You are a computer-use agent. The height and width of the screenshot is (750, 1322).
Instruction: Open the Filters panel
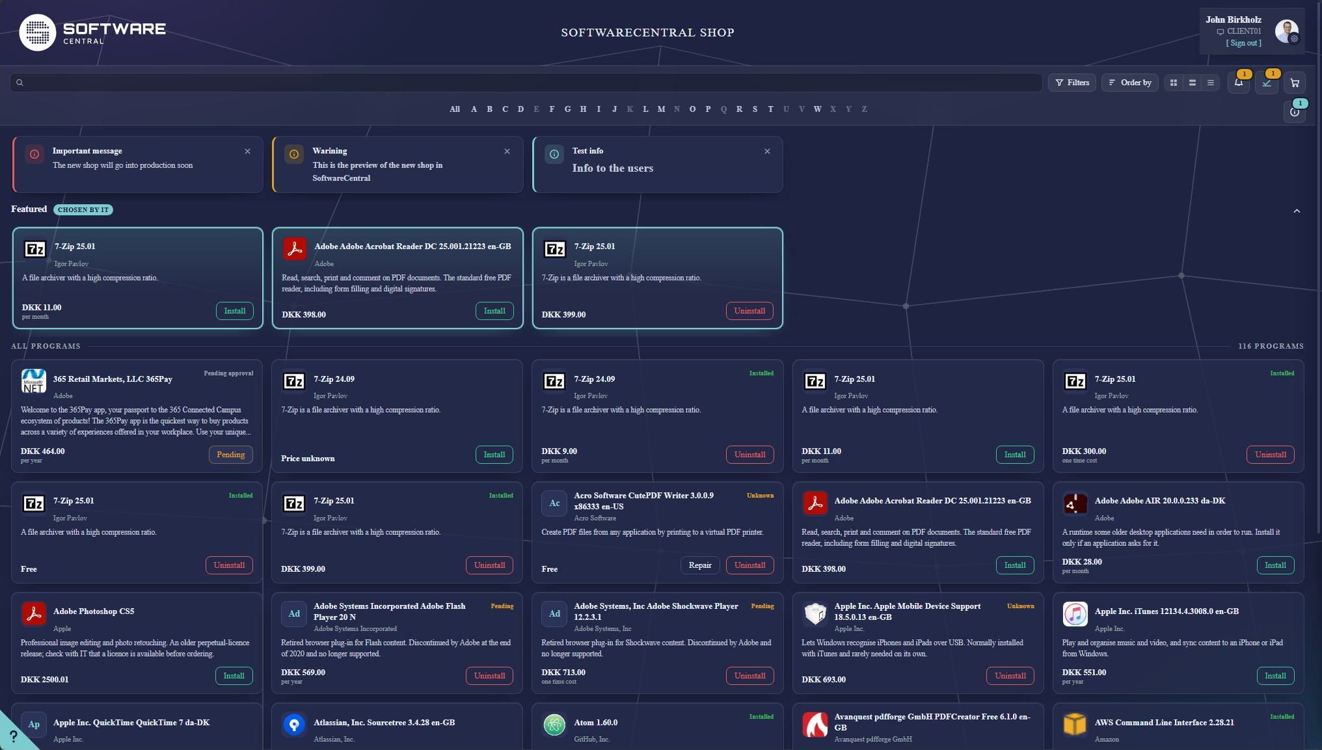1072,83
